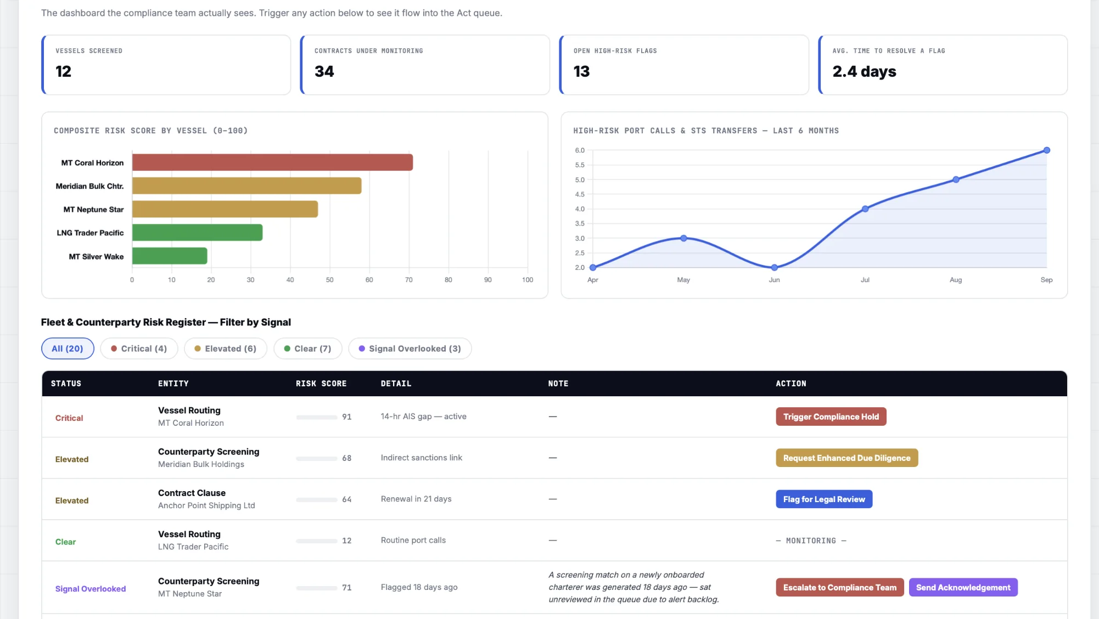
Task: Click the Meridian Bulk Holdings entity
Action: [x=201, y=464]
